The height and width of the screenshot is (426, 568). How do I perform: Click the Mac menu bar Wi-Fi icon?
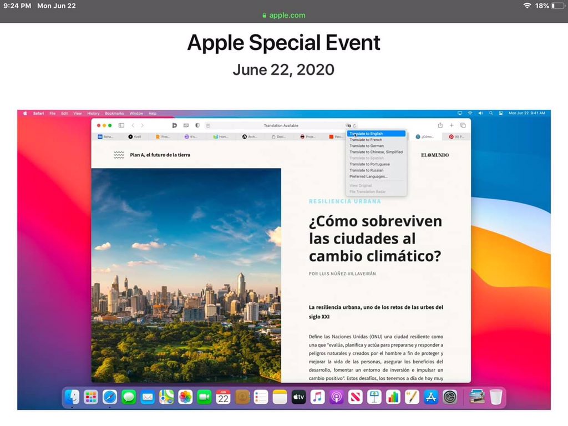pos(470,113)
